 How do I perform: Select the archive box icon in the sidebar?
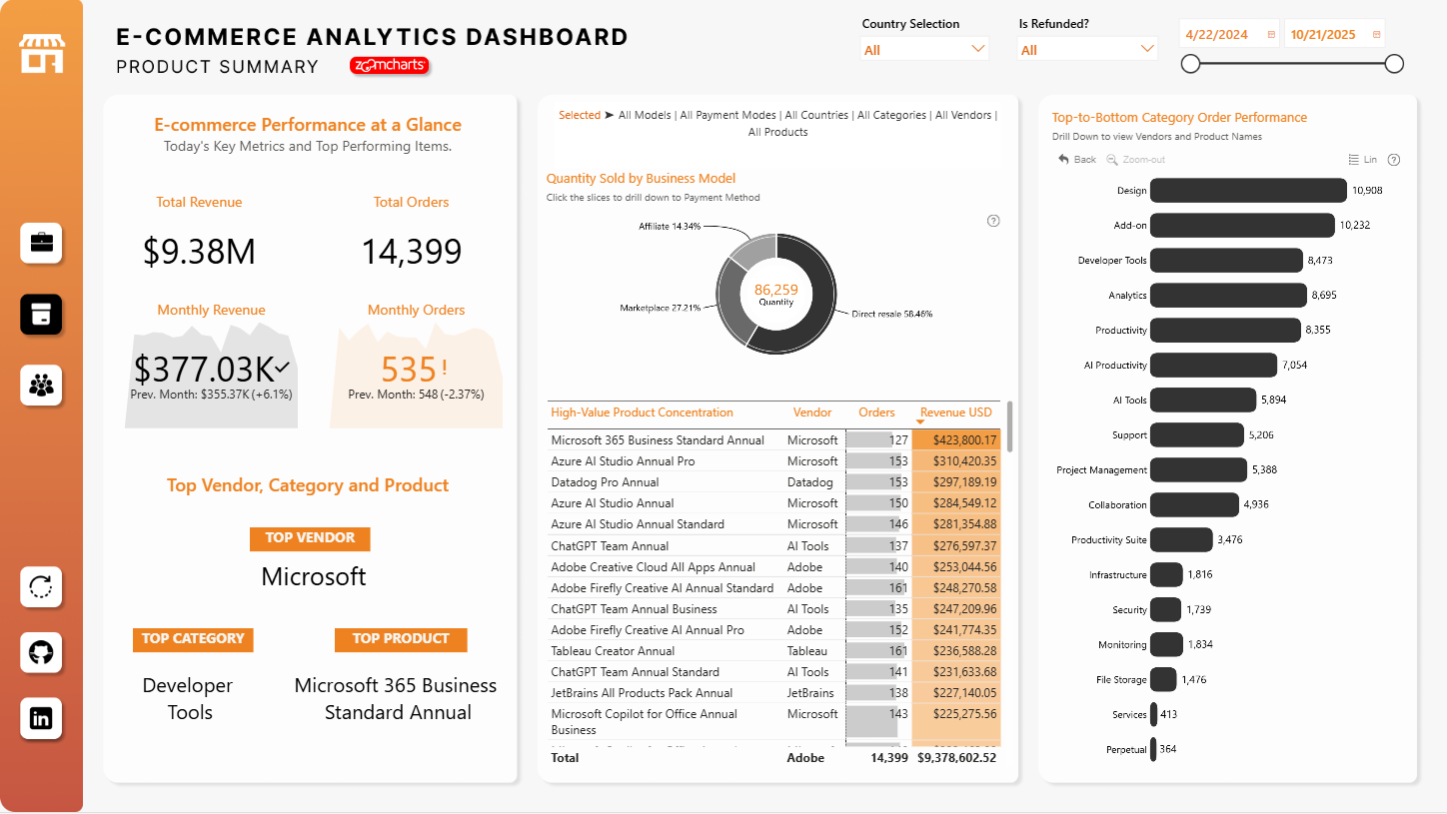[x=41, y=315]
